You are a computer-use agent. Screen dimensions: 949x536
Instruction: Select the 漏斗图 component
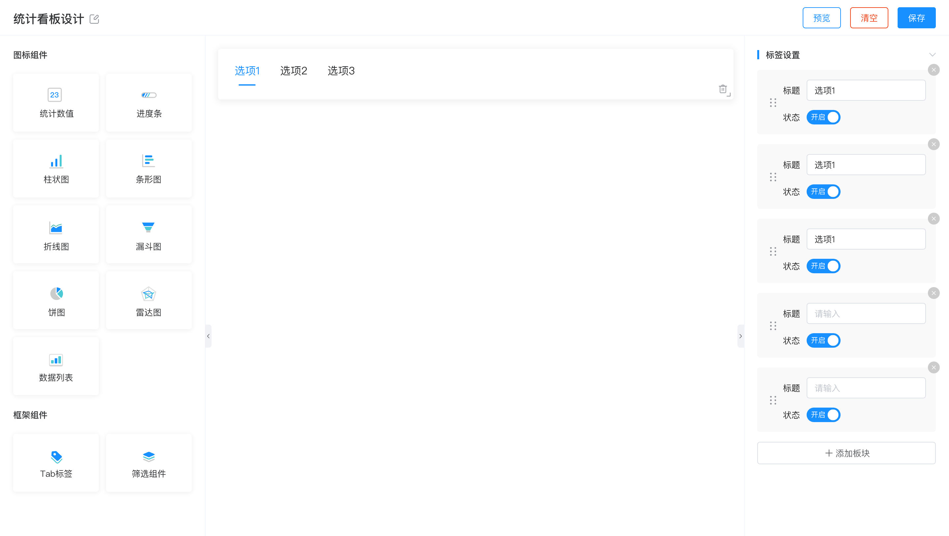click(x=149, y=234)
